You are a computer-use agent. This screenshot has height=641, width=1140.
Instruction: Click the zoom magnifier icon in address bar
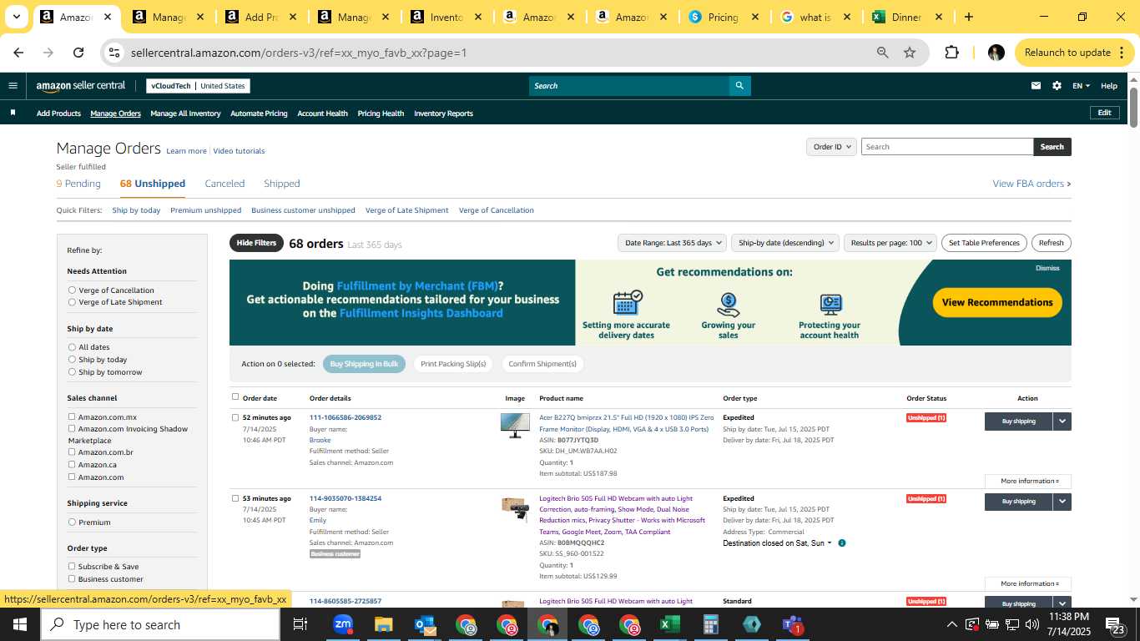click(882, 53)
